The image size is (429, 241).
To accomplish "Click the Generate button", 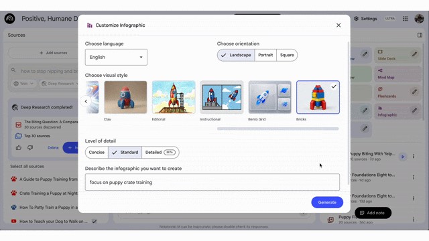I will (x=327, y=202).
